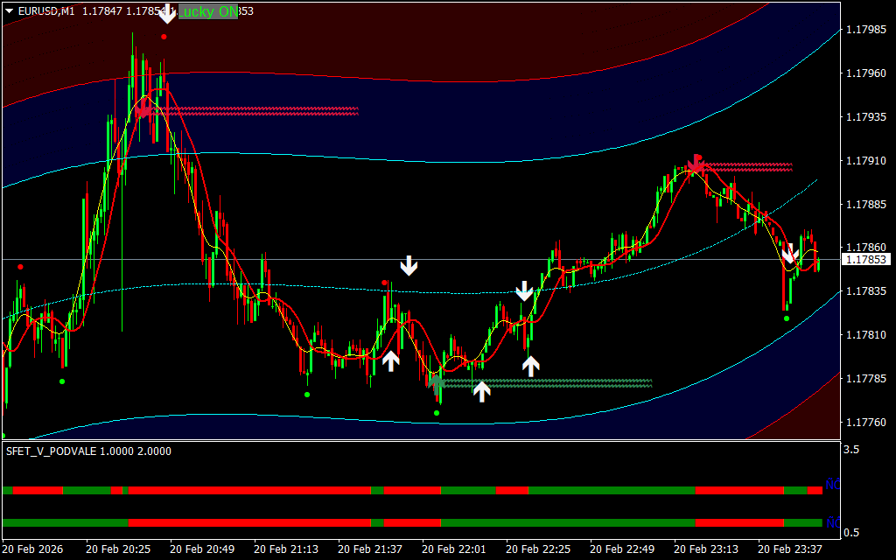Click the leftmost white up arrow signal

point(390,360)
